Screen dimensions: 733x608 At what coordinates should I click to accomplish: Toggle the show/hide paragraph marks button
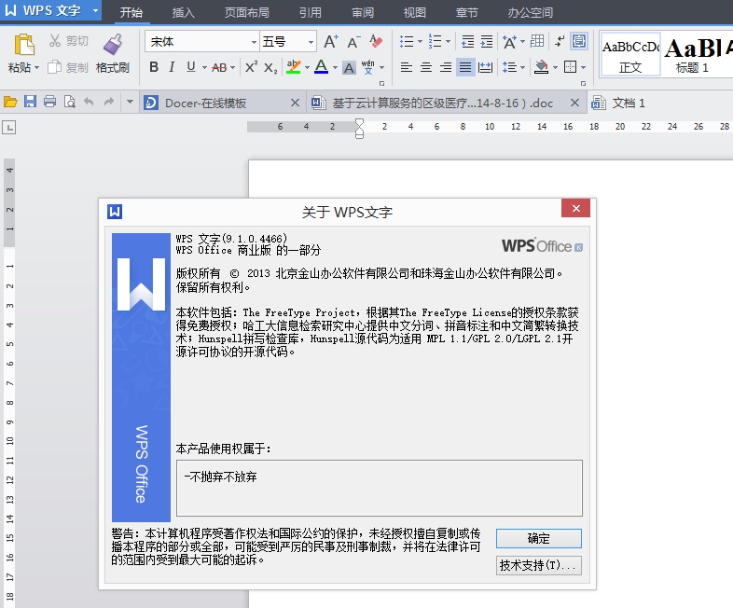(560, 41)
